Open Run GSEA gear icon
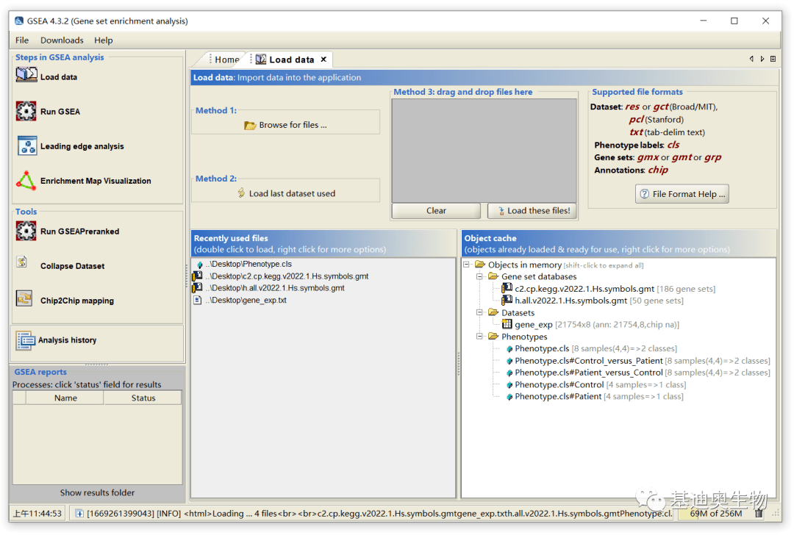The width and height of the screenshot is (794, 535). 26,111
